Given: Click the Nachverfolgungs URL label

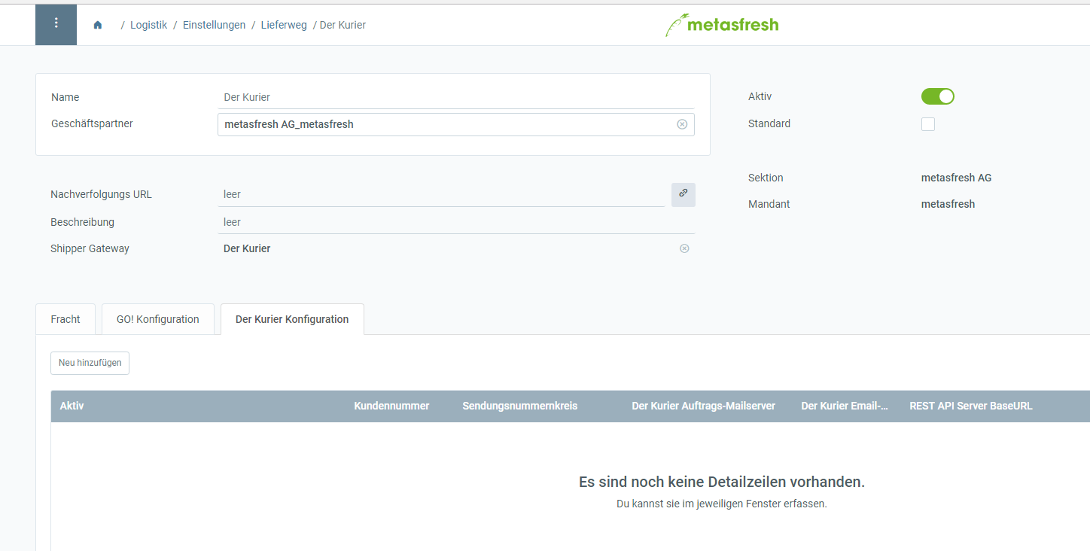Looking at the screenshot, I should pyautogui.click(x=101, y=194).
